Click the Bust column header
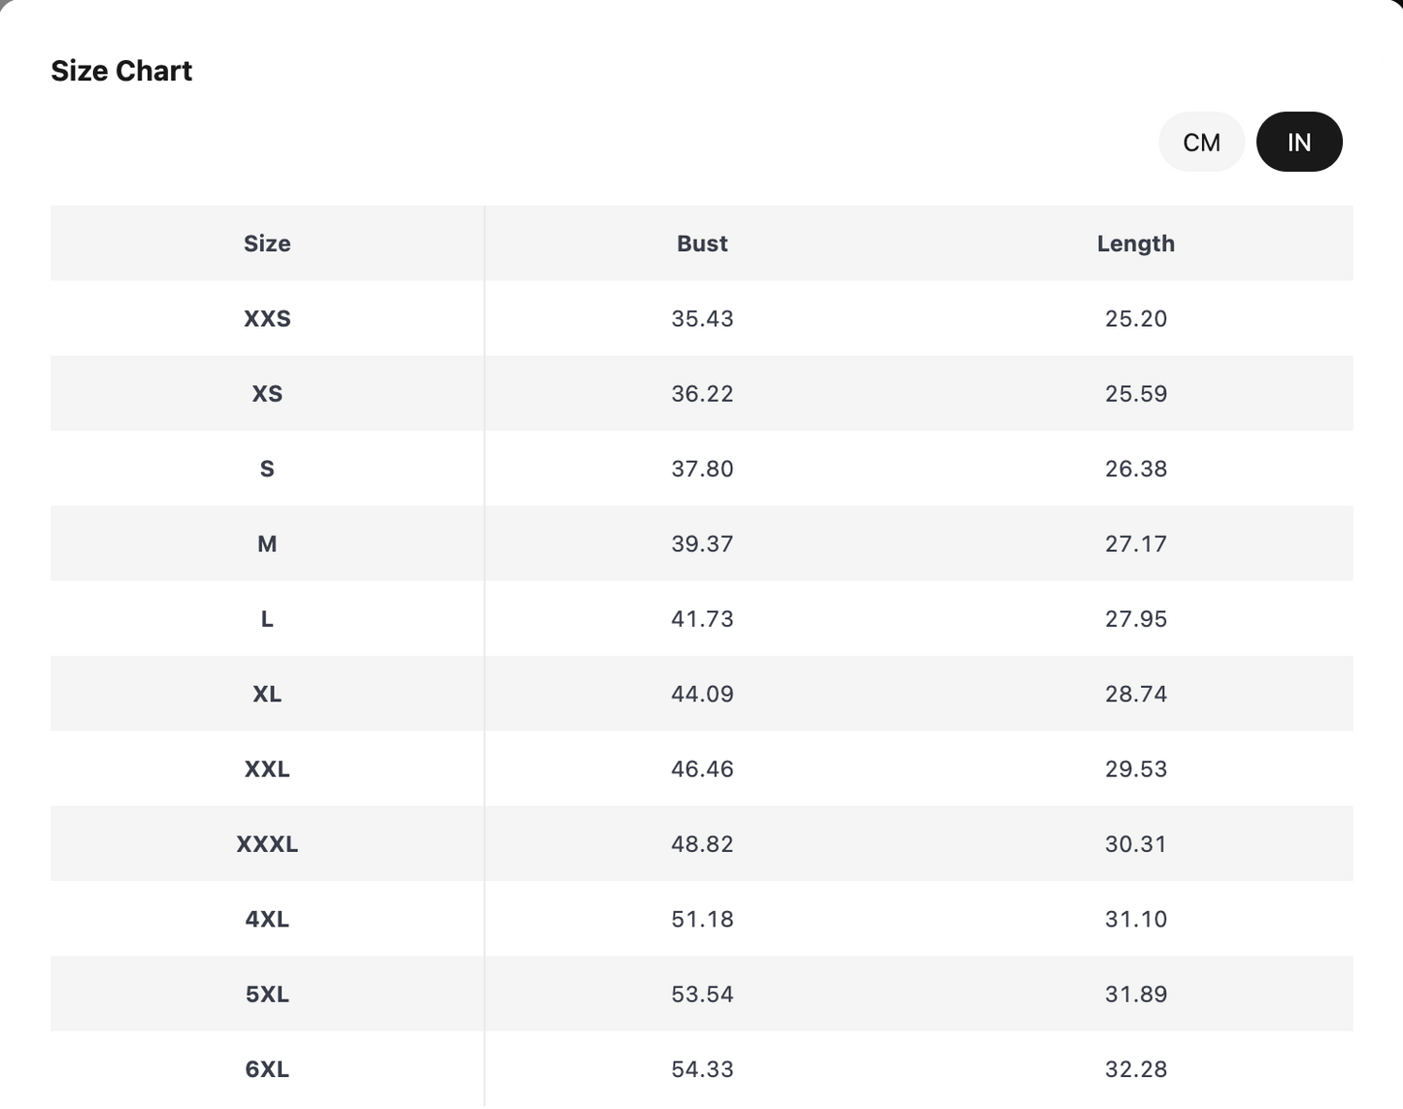 coord(702,244)
